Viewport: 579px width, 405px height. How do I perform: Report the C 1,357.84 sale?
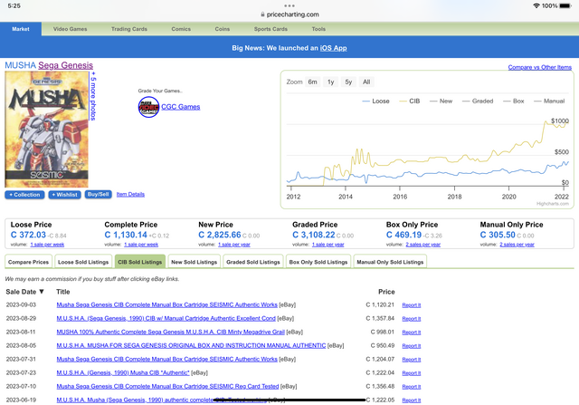[x=412, y=319]
